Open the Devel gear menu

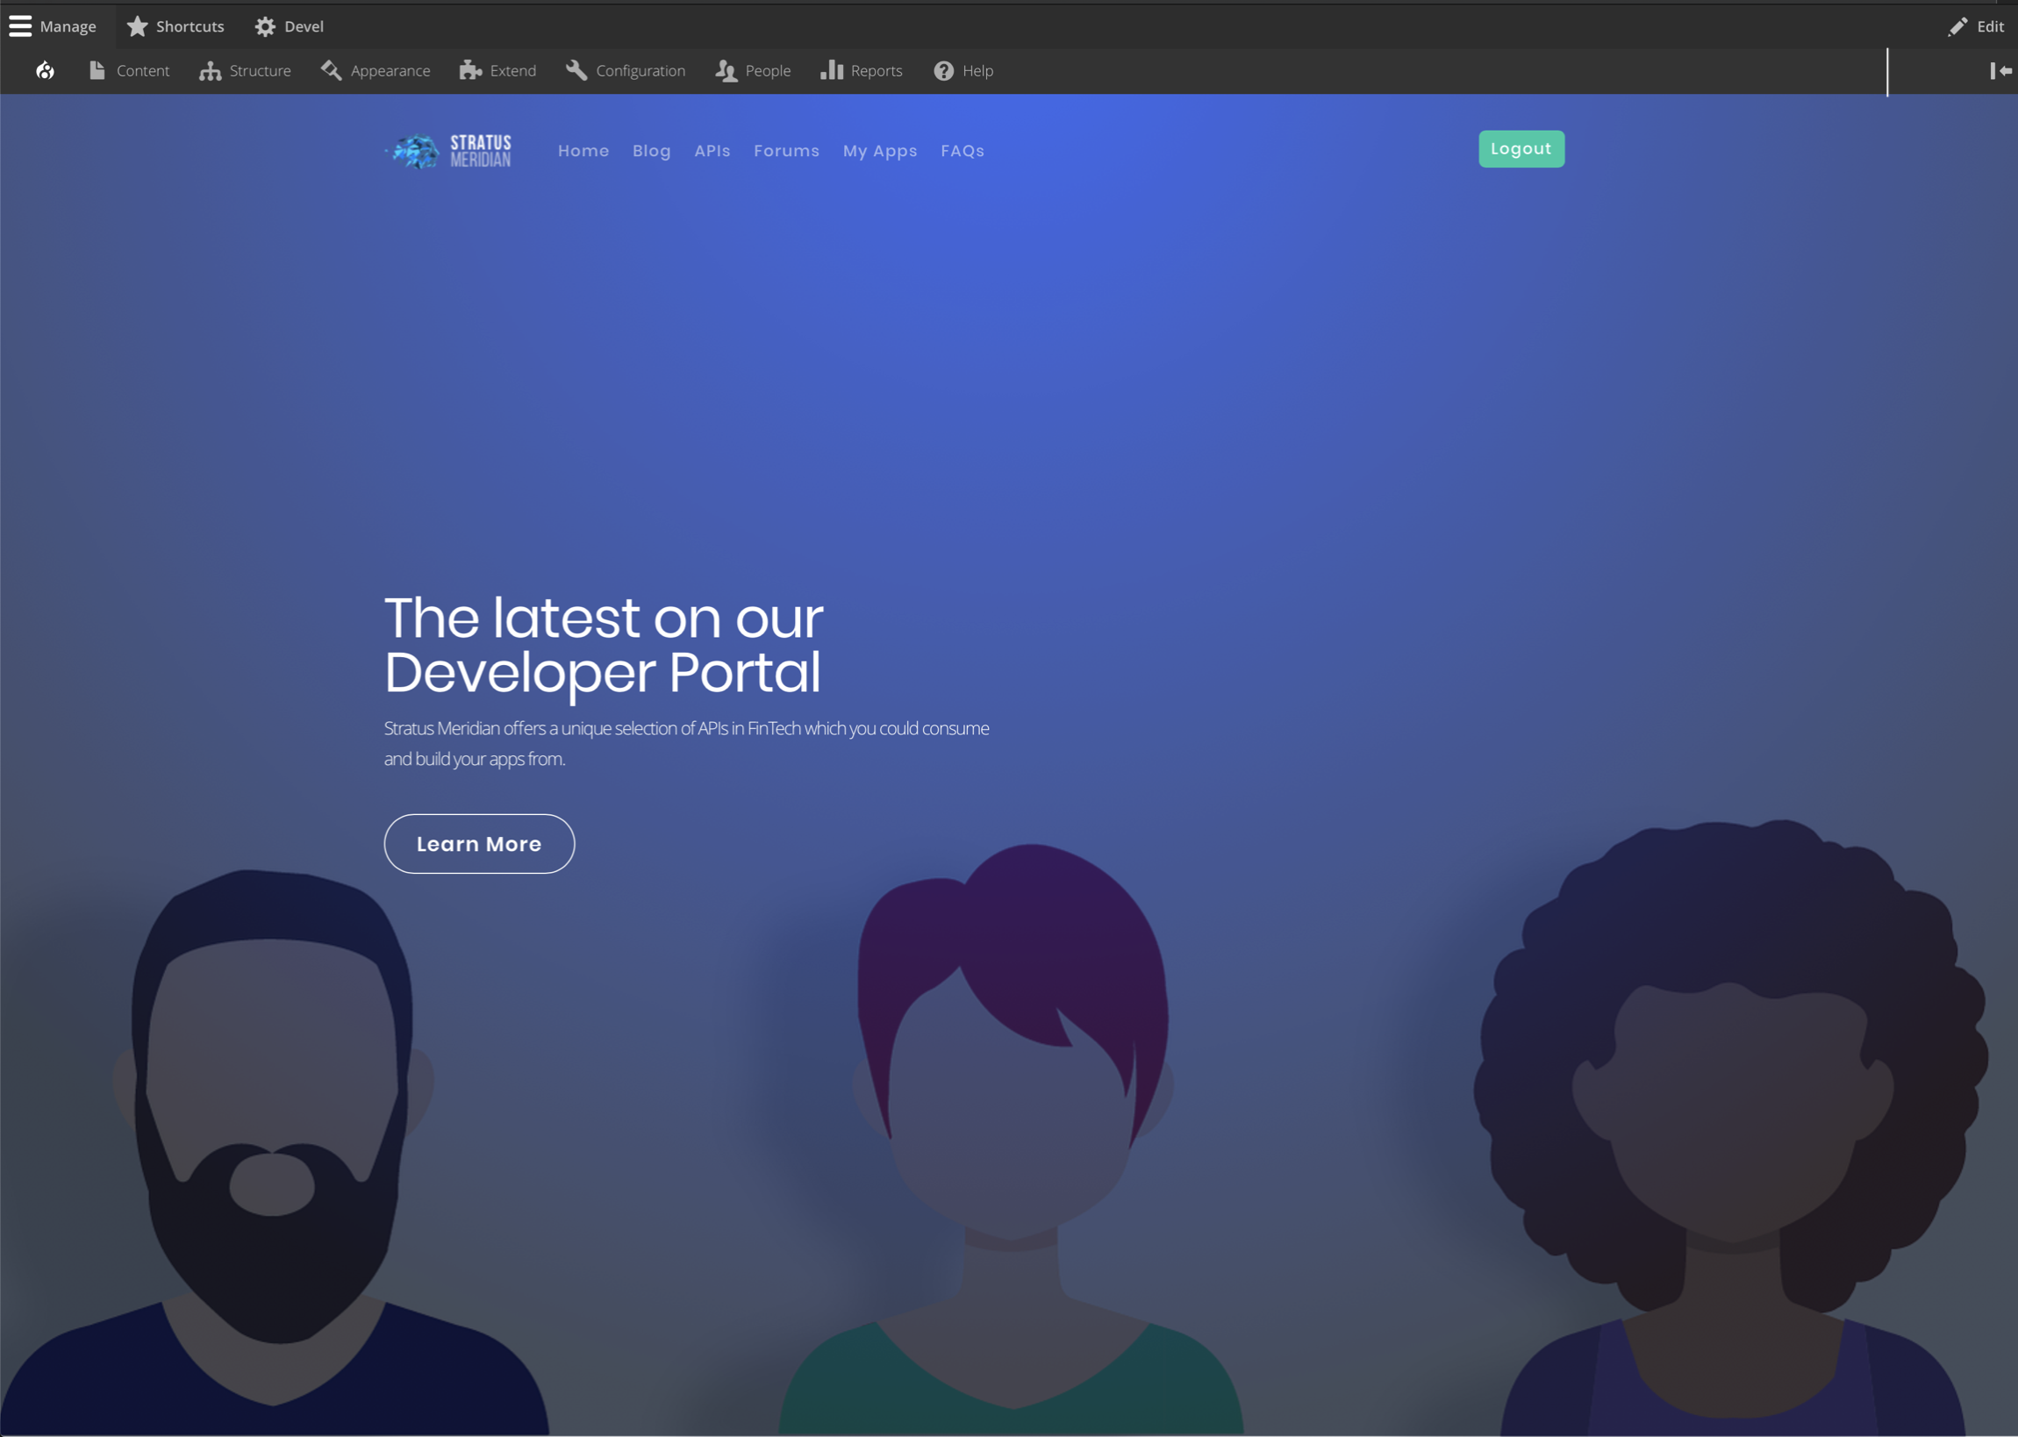pyautogui.click(x=290, y=26)
